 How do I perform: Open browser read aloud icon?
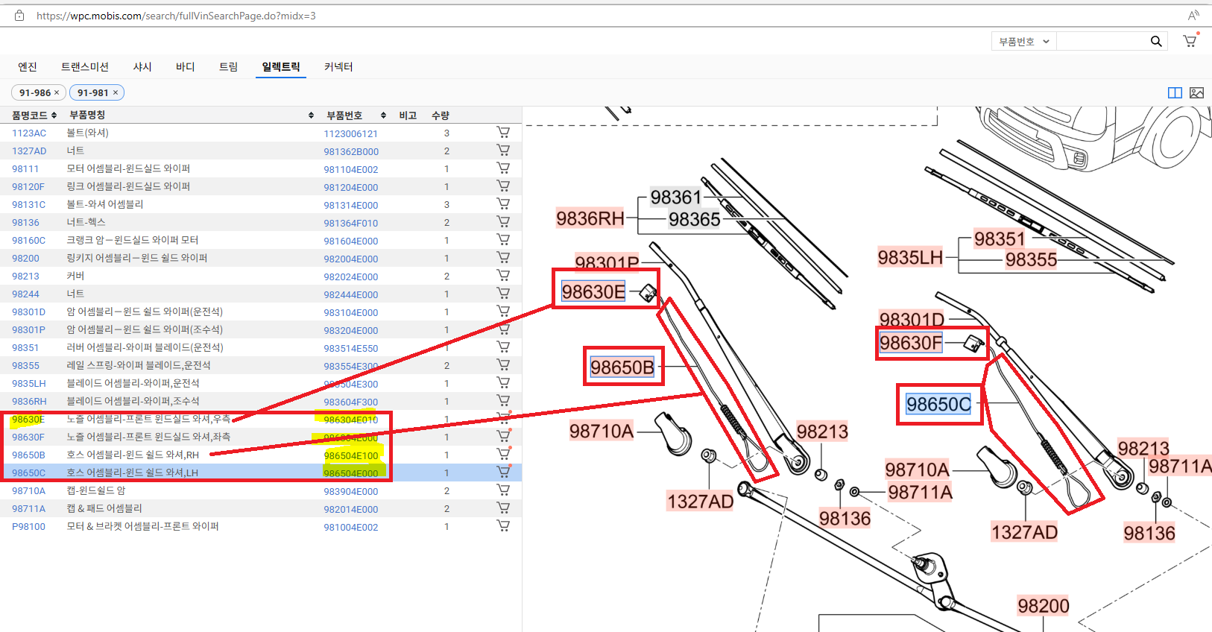coord(1193,15)
